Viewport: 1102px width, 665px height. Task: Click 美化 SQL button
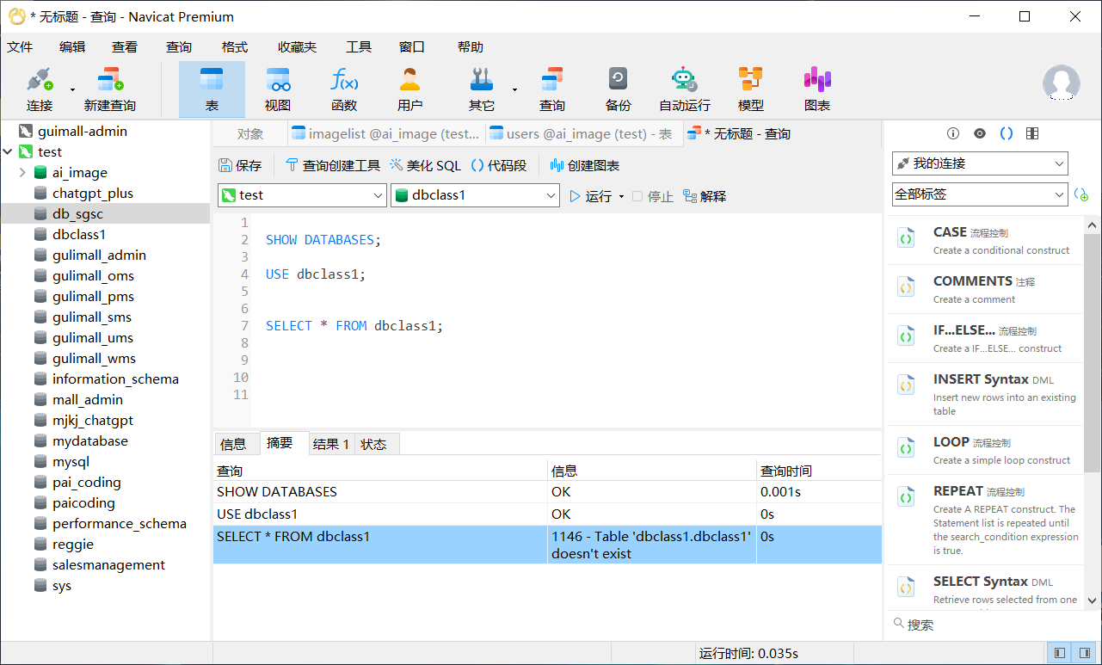point(426,166)
